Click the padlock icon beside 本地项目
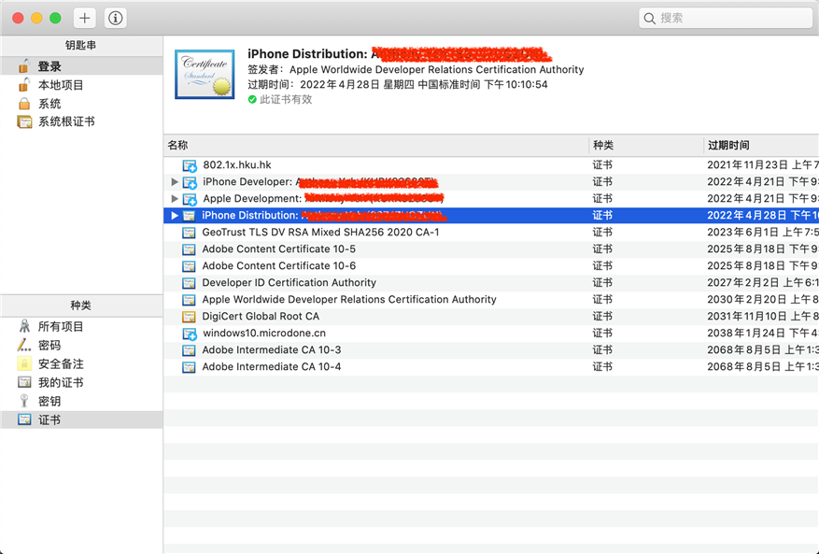 pyautogui.click(x=24, y=84)
